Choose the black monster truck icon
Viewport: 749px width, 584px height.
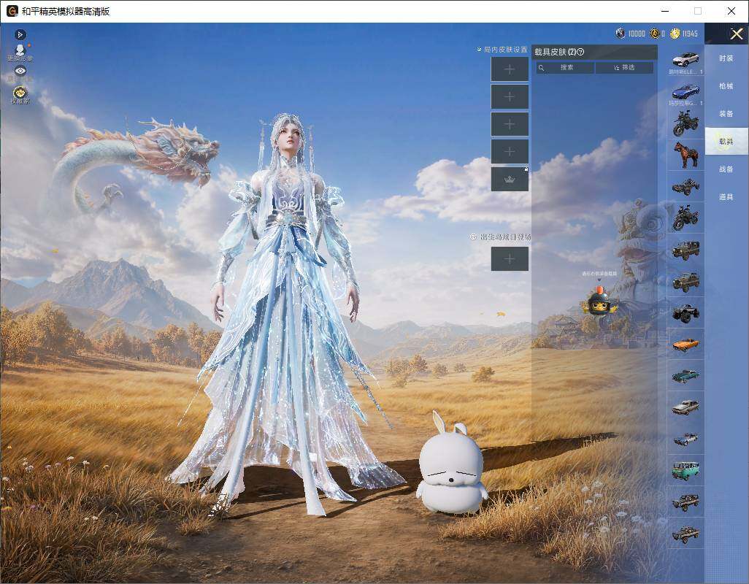(x=685, y=312)
